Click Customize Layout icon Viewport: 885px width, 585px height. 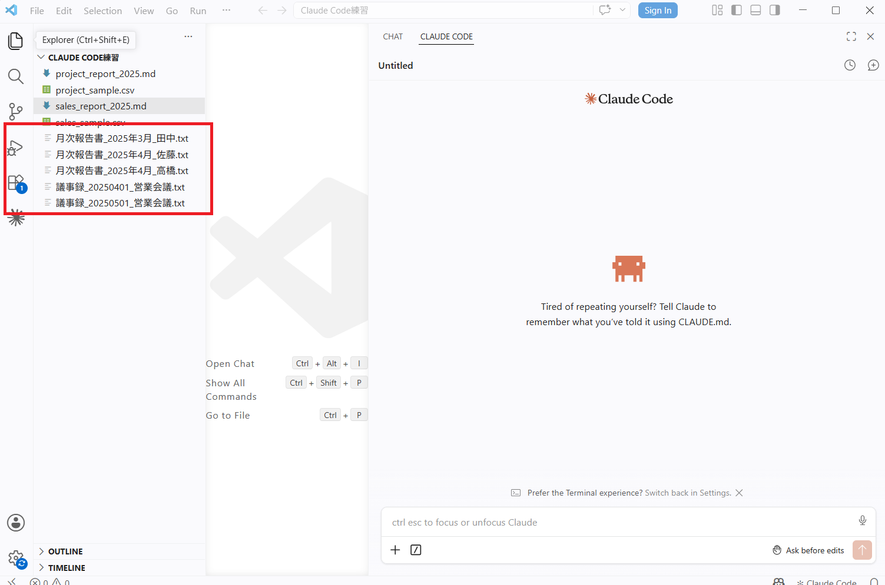point(717,10)
